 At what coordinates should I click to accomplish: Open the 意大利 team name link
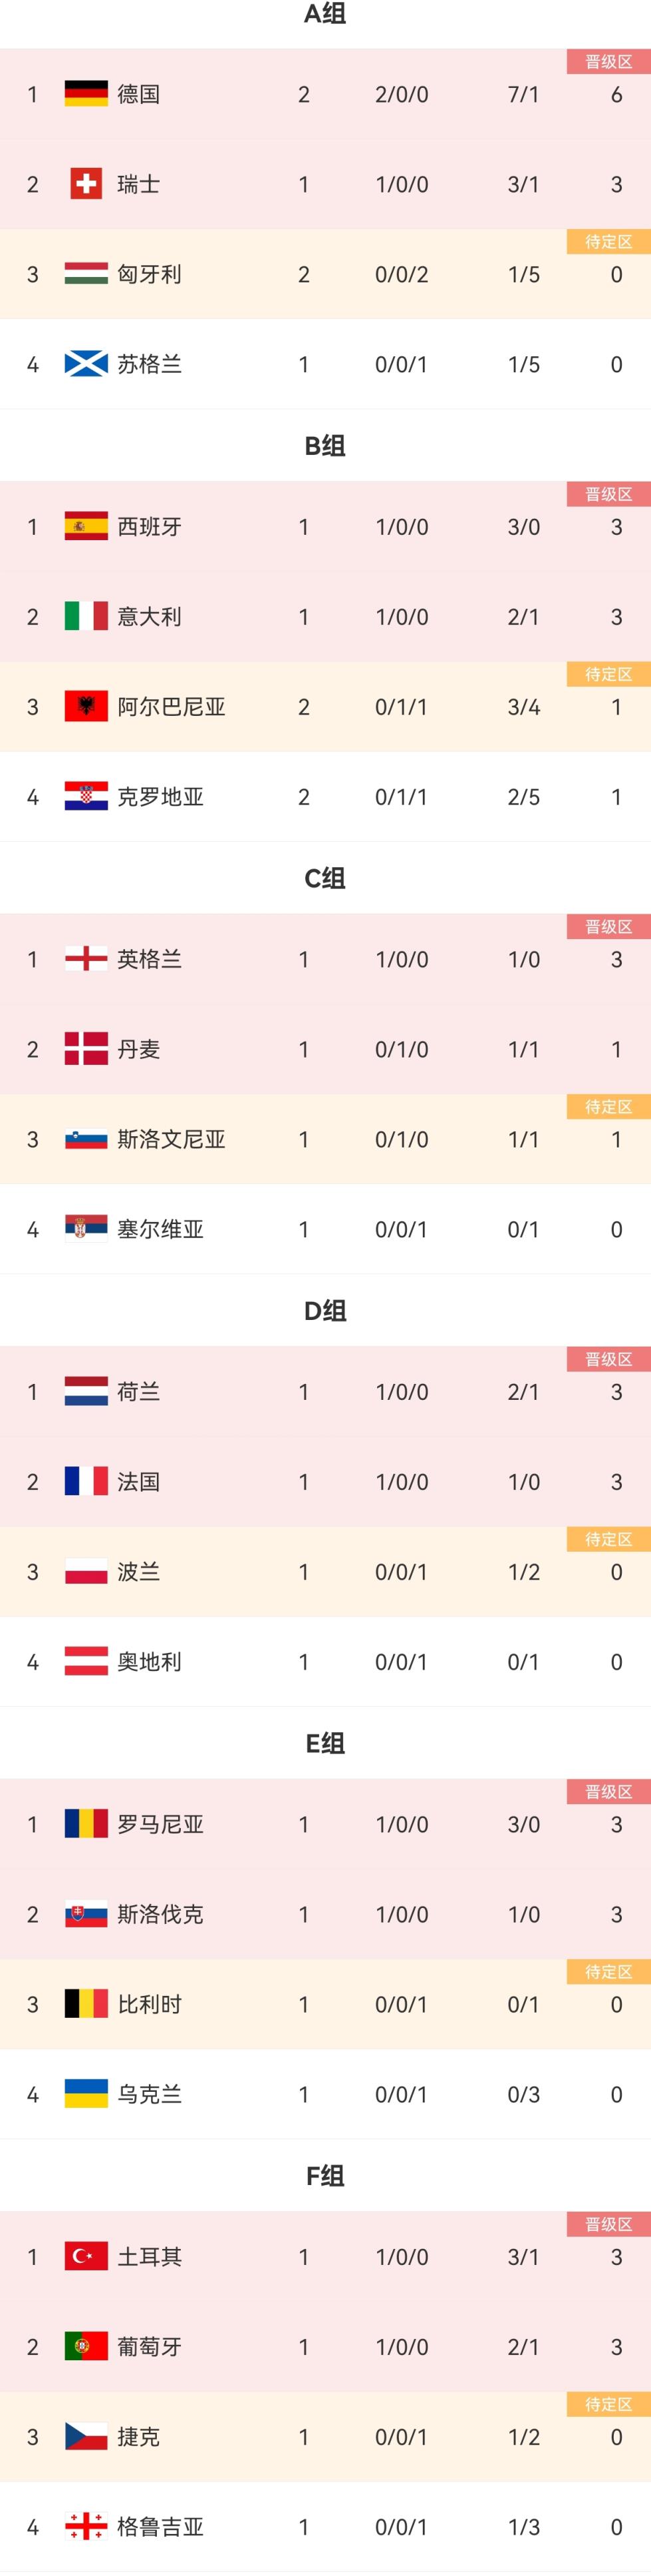tap(150, 617)
